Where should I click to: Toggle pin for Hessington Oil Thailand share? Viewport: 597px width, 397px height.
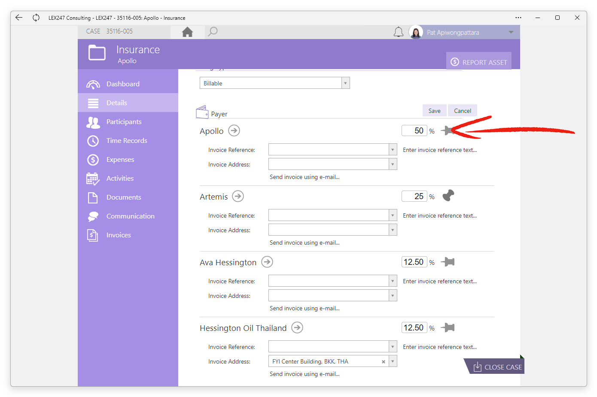coord(448,327)
